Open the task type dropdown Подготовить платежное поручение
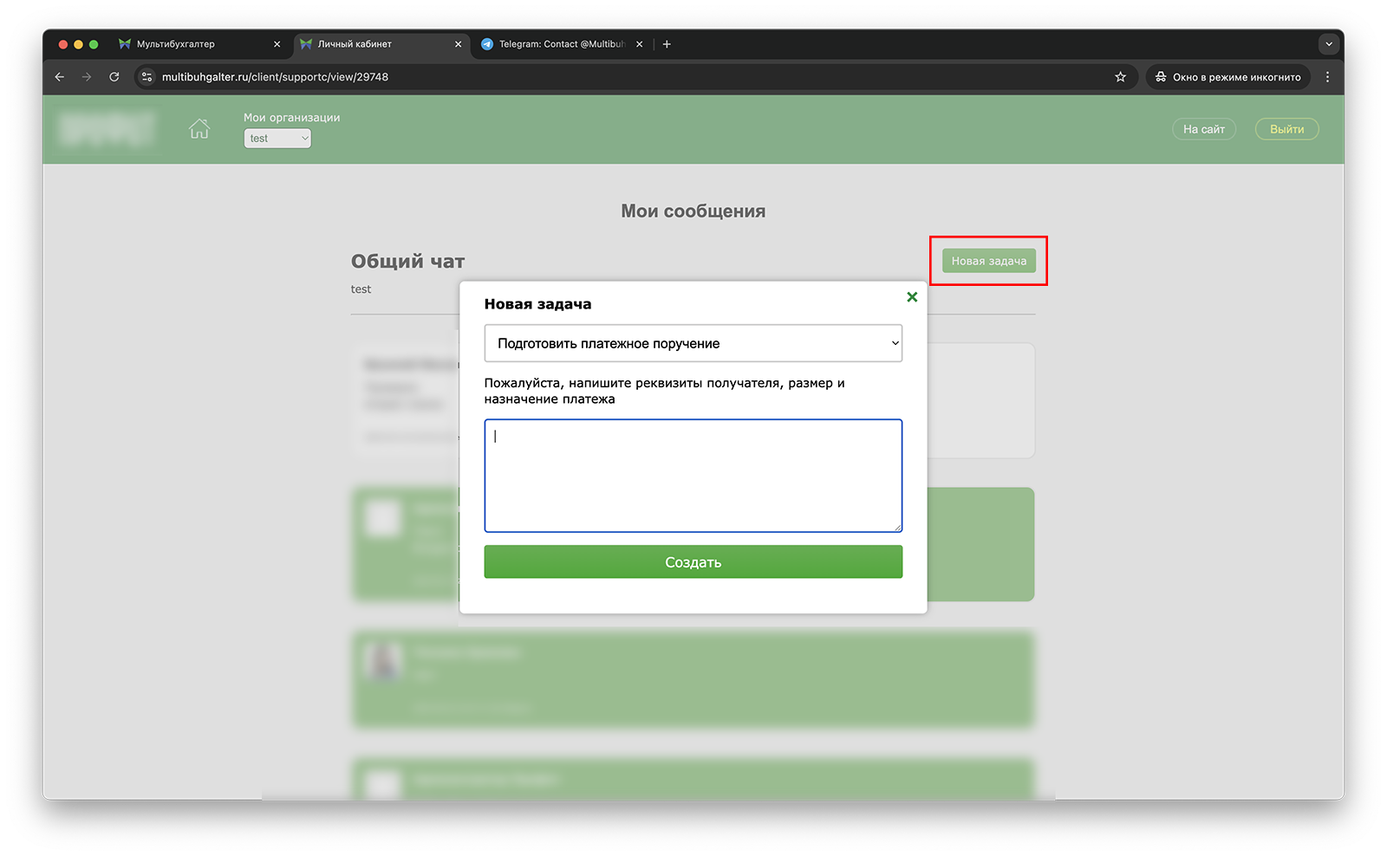 [693, 344]
